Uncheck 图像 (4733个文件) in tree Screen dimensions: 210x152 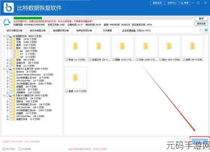[11, 39]
